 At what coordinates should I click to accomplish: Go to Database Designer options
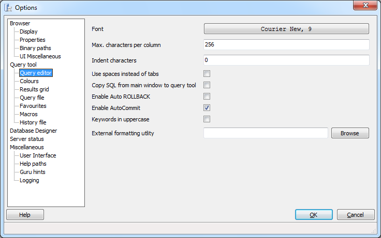click(34, 131)
